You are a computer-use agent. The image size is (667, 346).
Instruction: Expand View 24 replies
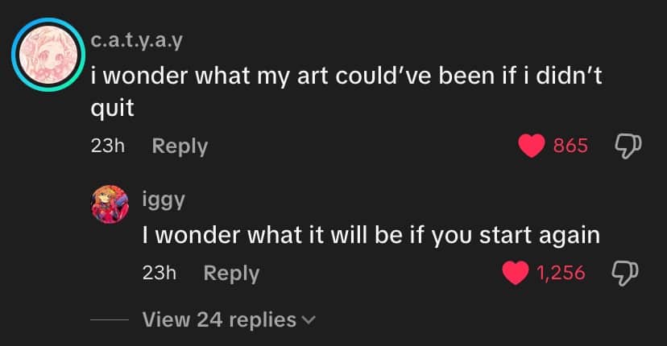(219, 319)
